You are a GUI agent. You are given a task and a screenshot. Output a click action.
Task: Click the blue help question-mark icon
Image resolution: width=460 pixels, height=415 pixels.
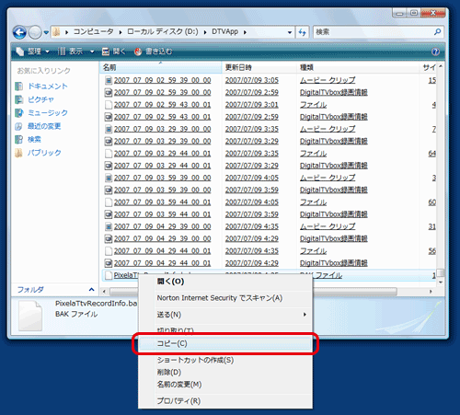click(435, 52)
